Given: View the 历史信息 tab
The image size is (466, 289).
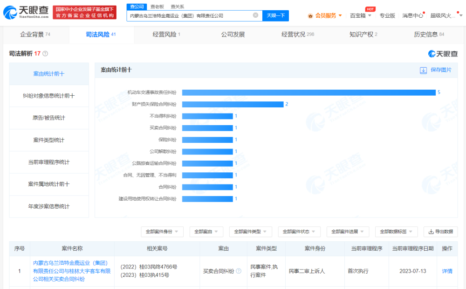Looking at the screenshot, I should pos(429,35).
